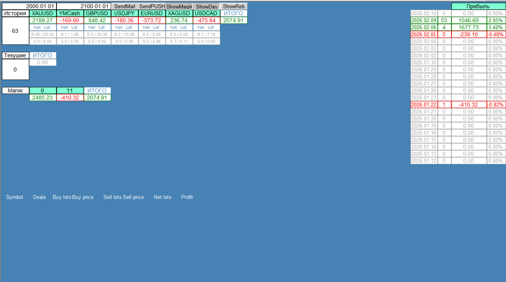Click EURUSD sell cell S 2 / 4.06
The width and height of the screenshot is (506, 282).
pos(152,41)
